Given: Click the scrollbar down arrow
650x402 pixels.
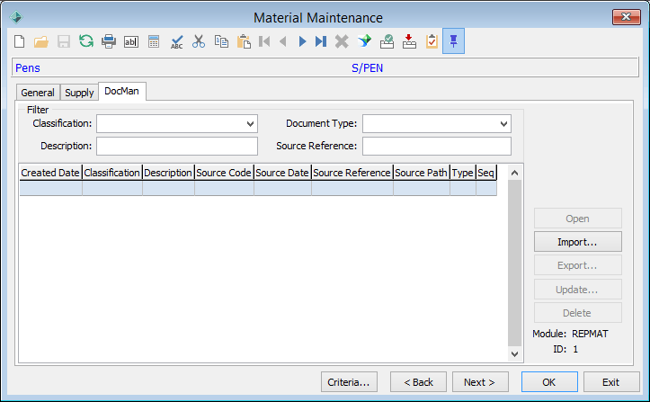Looking at the screenshot, I should click(514, 353).
